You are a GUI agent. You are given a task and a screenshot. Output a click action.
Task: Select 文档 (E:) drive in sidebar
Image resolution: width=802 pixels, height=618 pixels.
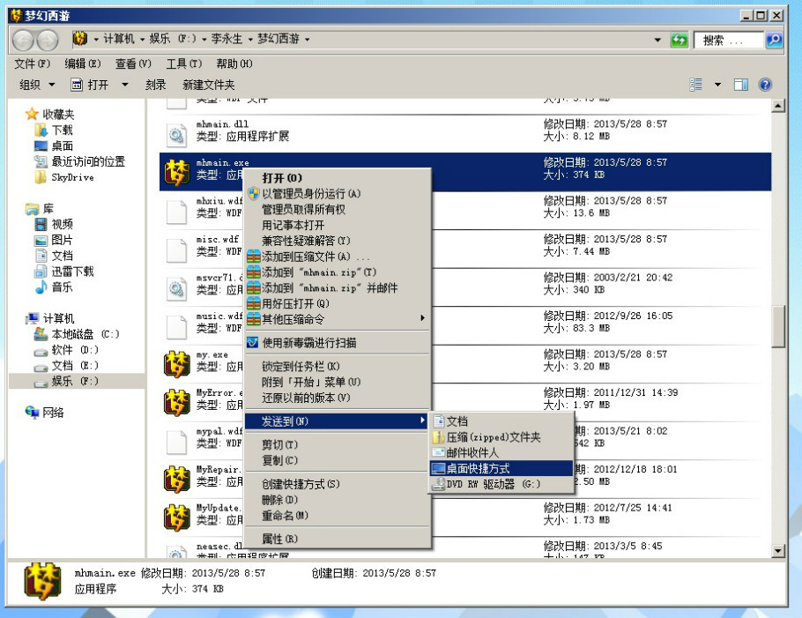click(66, 365)
